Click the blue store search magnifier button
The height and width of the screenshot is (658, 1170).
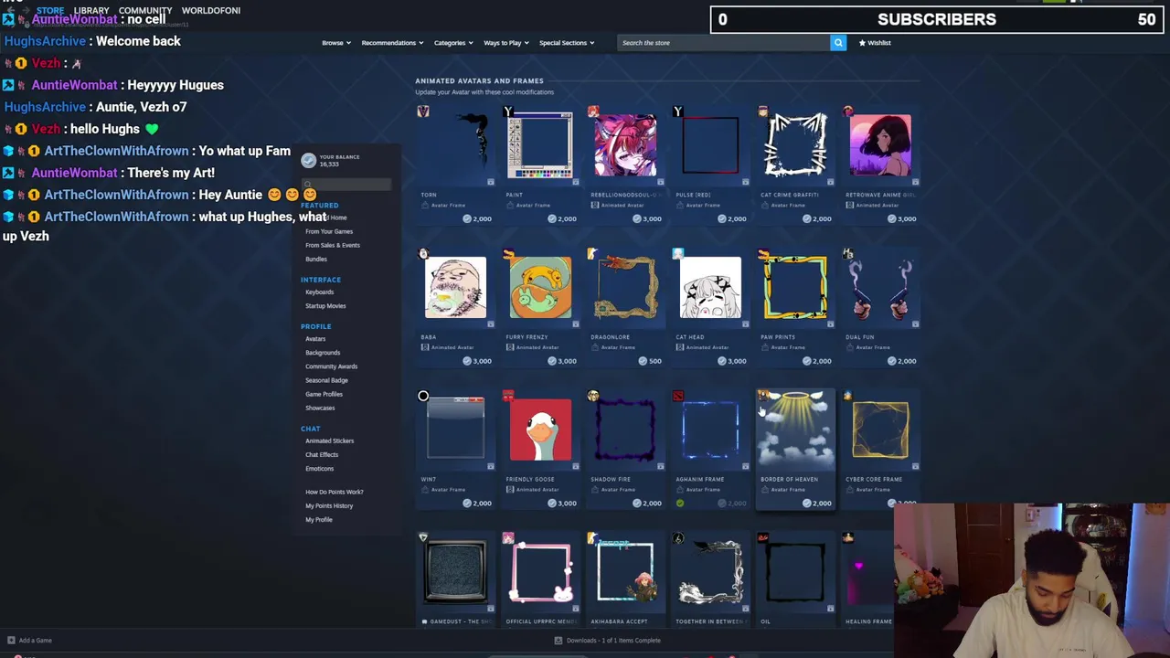(x=838, y=43)
